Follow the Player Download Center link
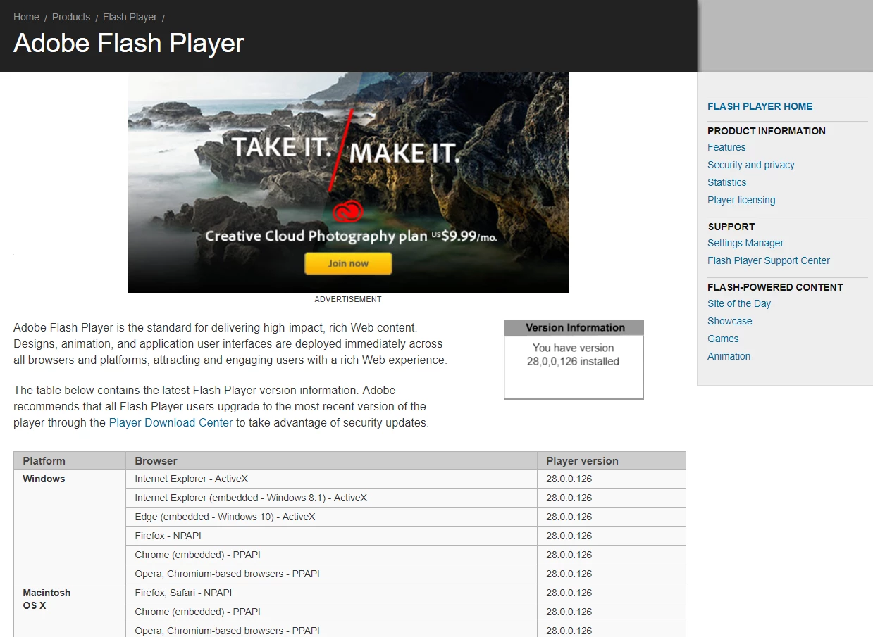This screenshot has width=873, height=637. pyautogui.click(x=171, y=423)
